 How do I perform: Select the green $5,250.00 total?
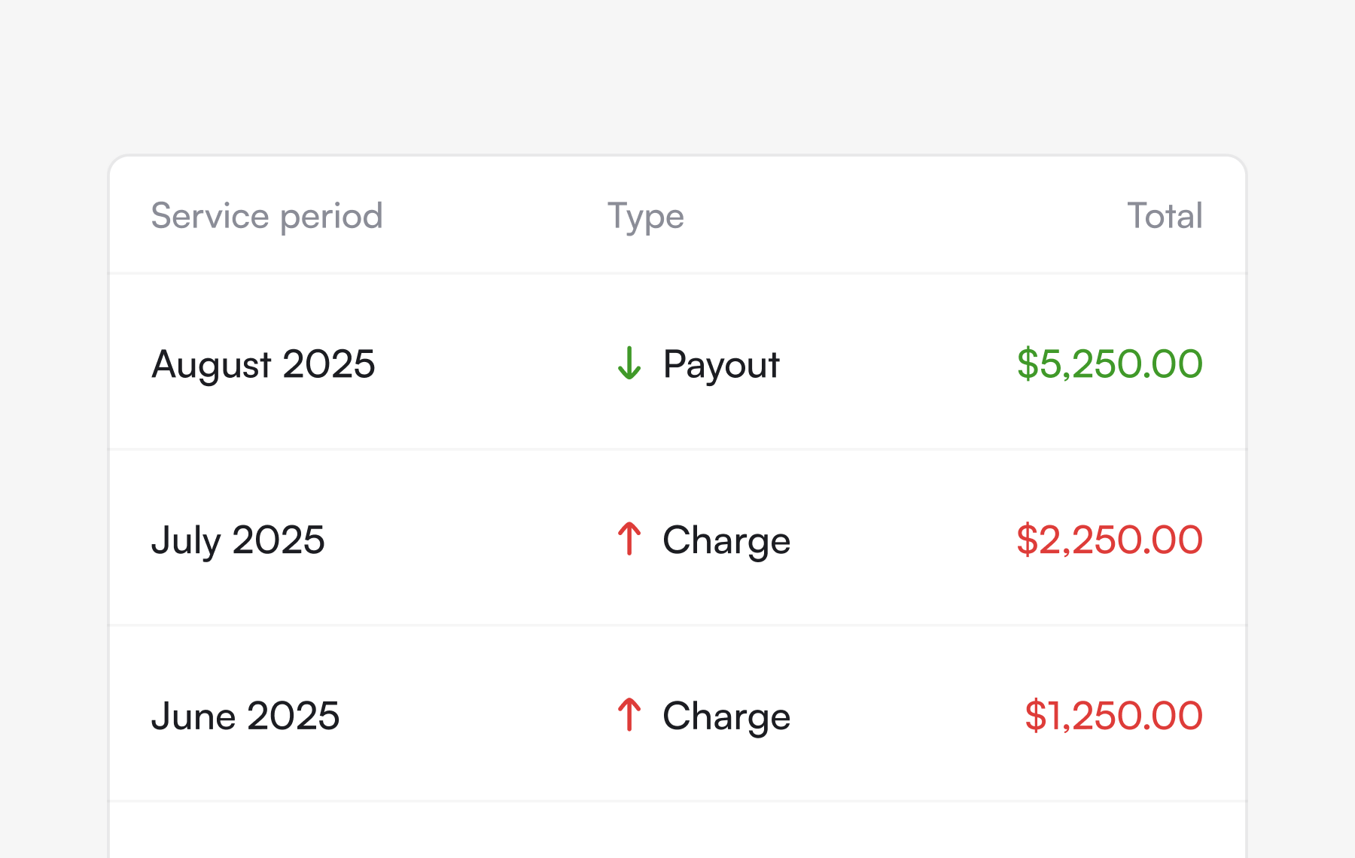(x=1109, y=364)
